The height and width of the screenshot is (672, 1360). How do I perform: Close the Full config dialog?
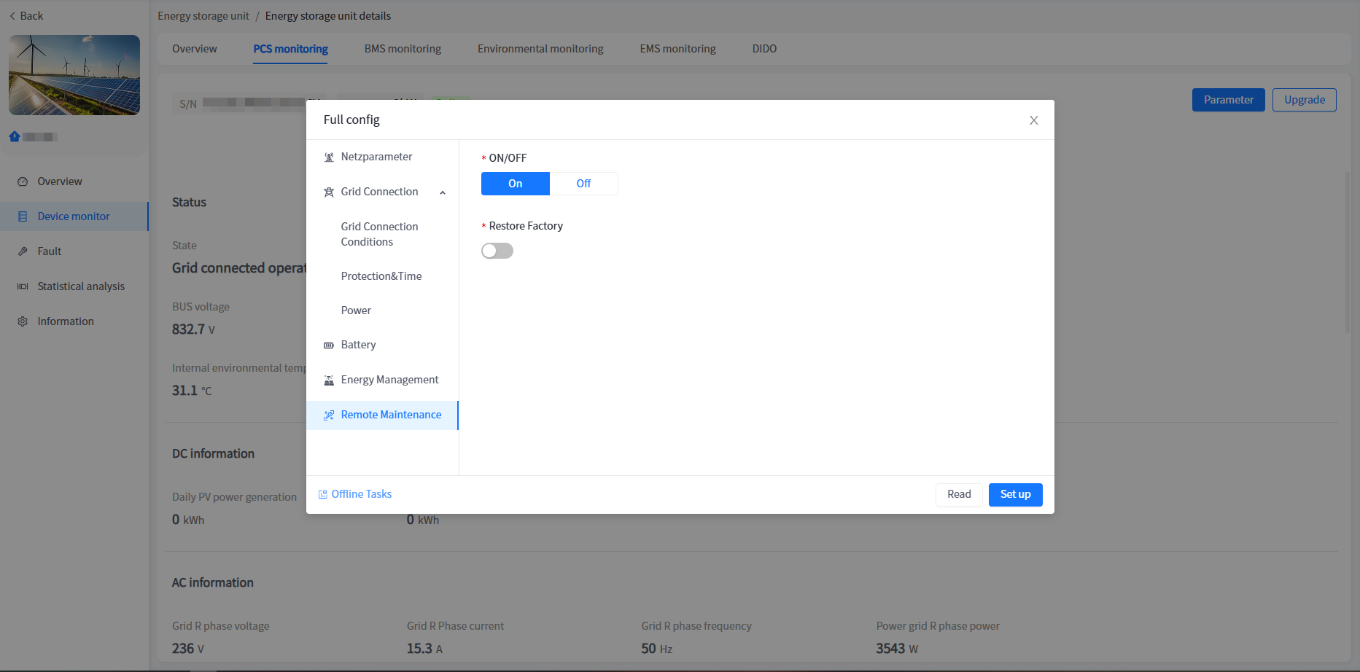coord(1033,120)
